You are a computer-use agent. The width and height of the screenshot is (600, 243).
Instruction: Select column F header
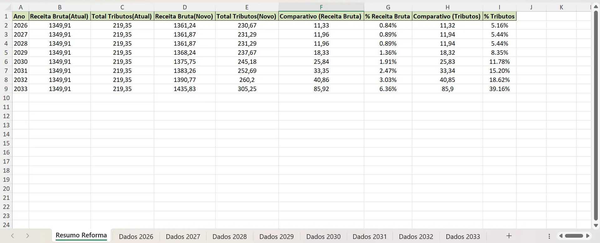coord(321,7)
